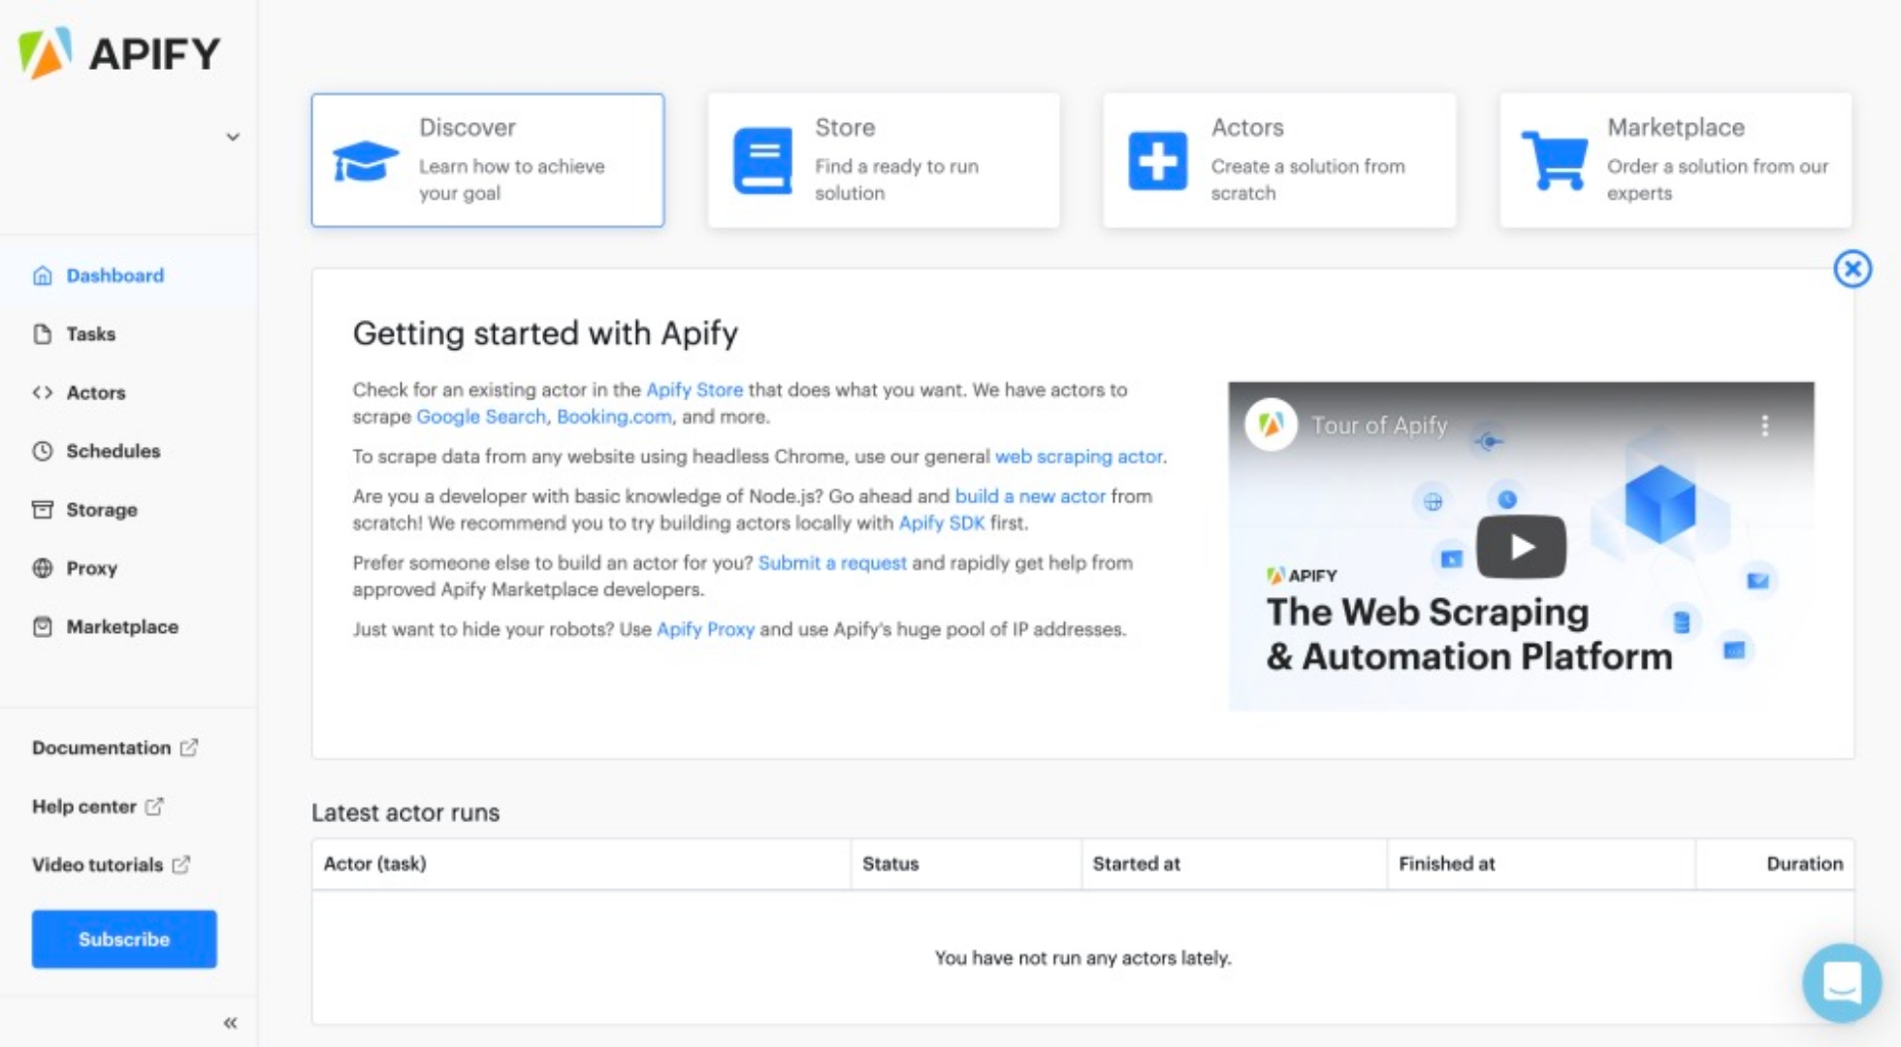Open the Apify logo home link
The width and height of the screenshot is (1901, 1047).
coord(120,52)
